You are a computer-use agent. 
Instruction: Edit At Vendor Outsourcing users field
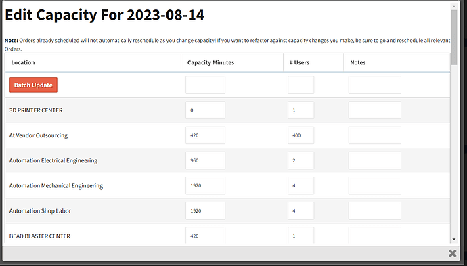coord(301,135)
